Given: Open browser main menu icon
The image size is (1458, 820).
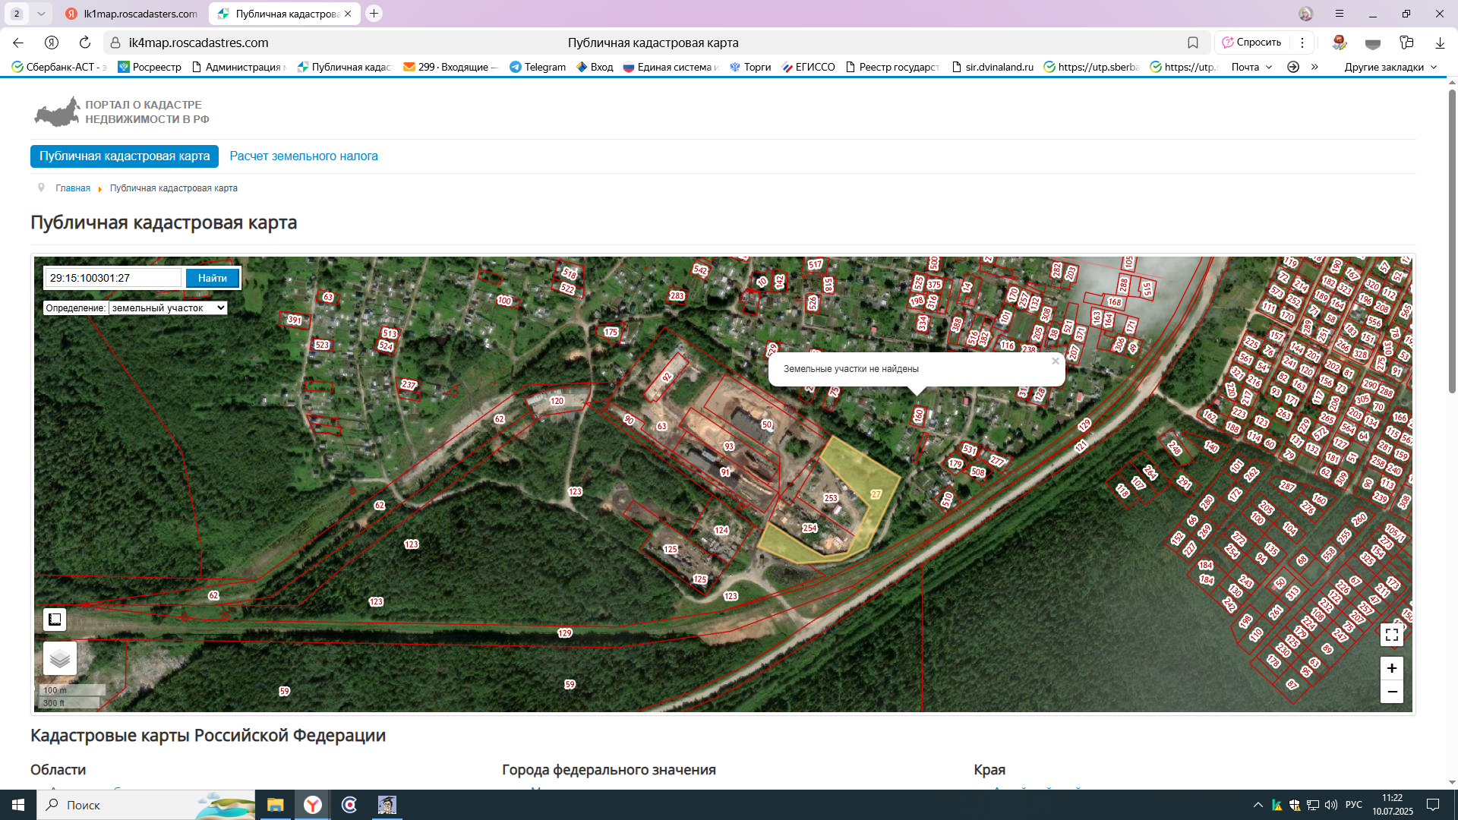Looking at the screenshot, I should [x=1340, y=14].
